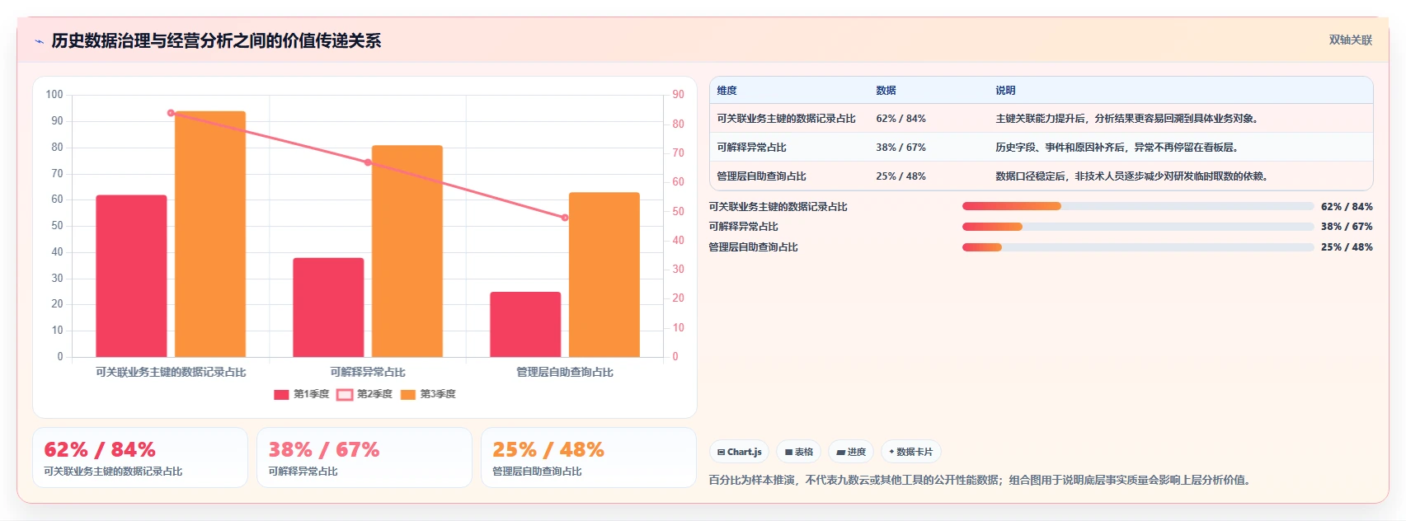The image size is (1406, 521).
Task: Click the line point above 可关联业务主键的数据记录占比
Action: click(171, 113)
